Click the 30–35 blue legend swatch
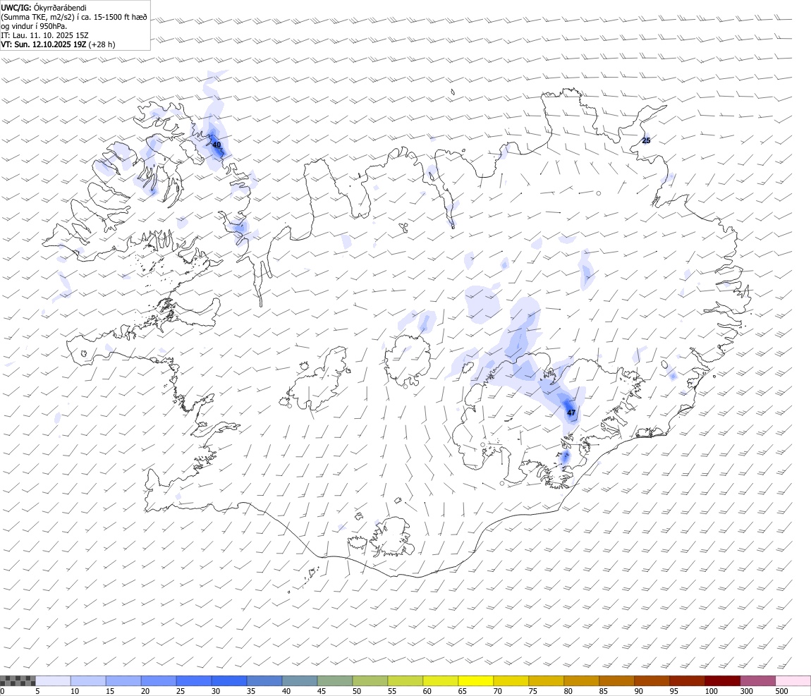 click(229, 680)
